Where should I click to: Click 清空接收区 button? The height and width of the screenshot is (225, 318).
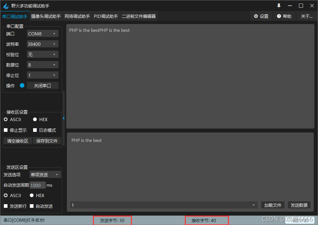(x=18, y=141)
